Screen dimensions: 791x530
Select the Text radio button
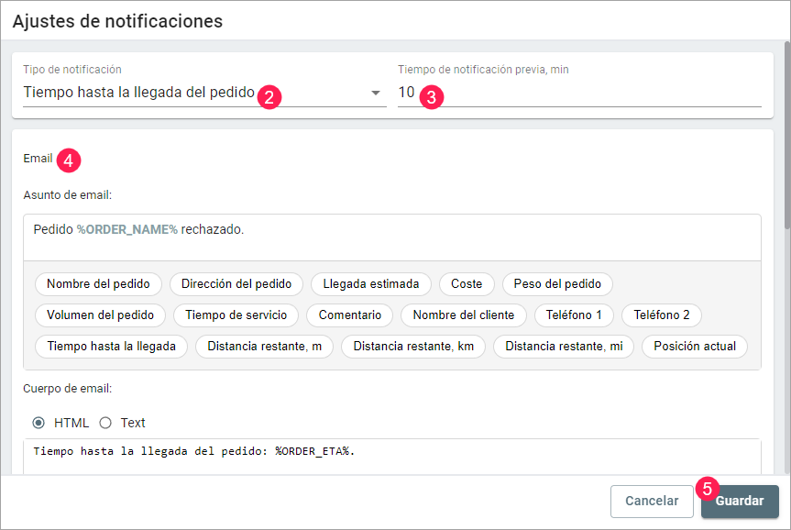pos(104,423)
